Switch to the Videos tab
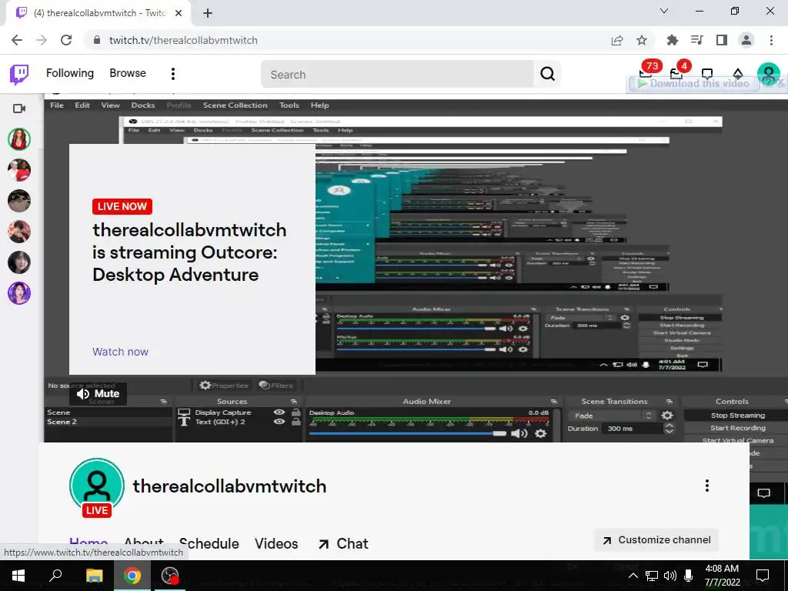The height and width of the screenshot is (591, 788). tap(276, 544)
